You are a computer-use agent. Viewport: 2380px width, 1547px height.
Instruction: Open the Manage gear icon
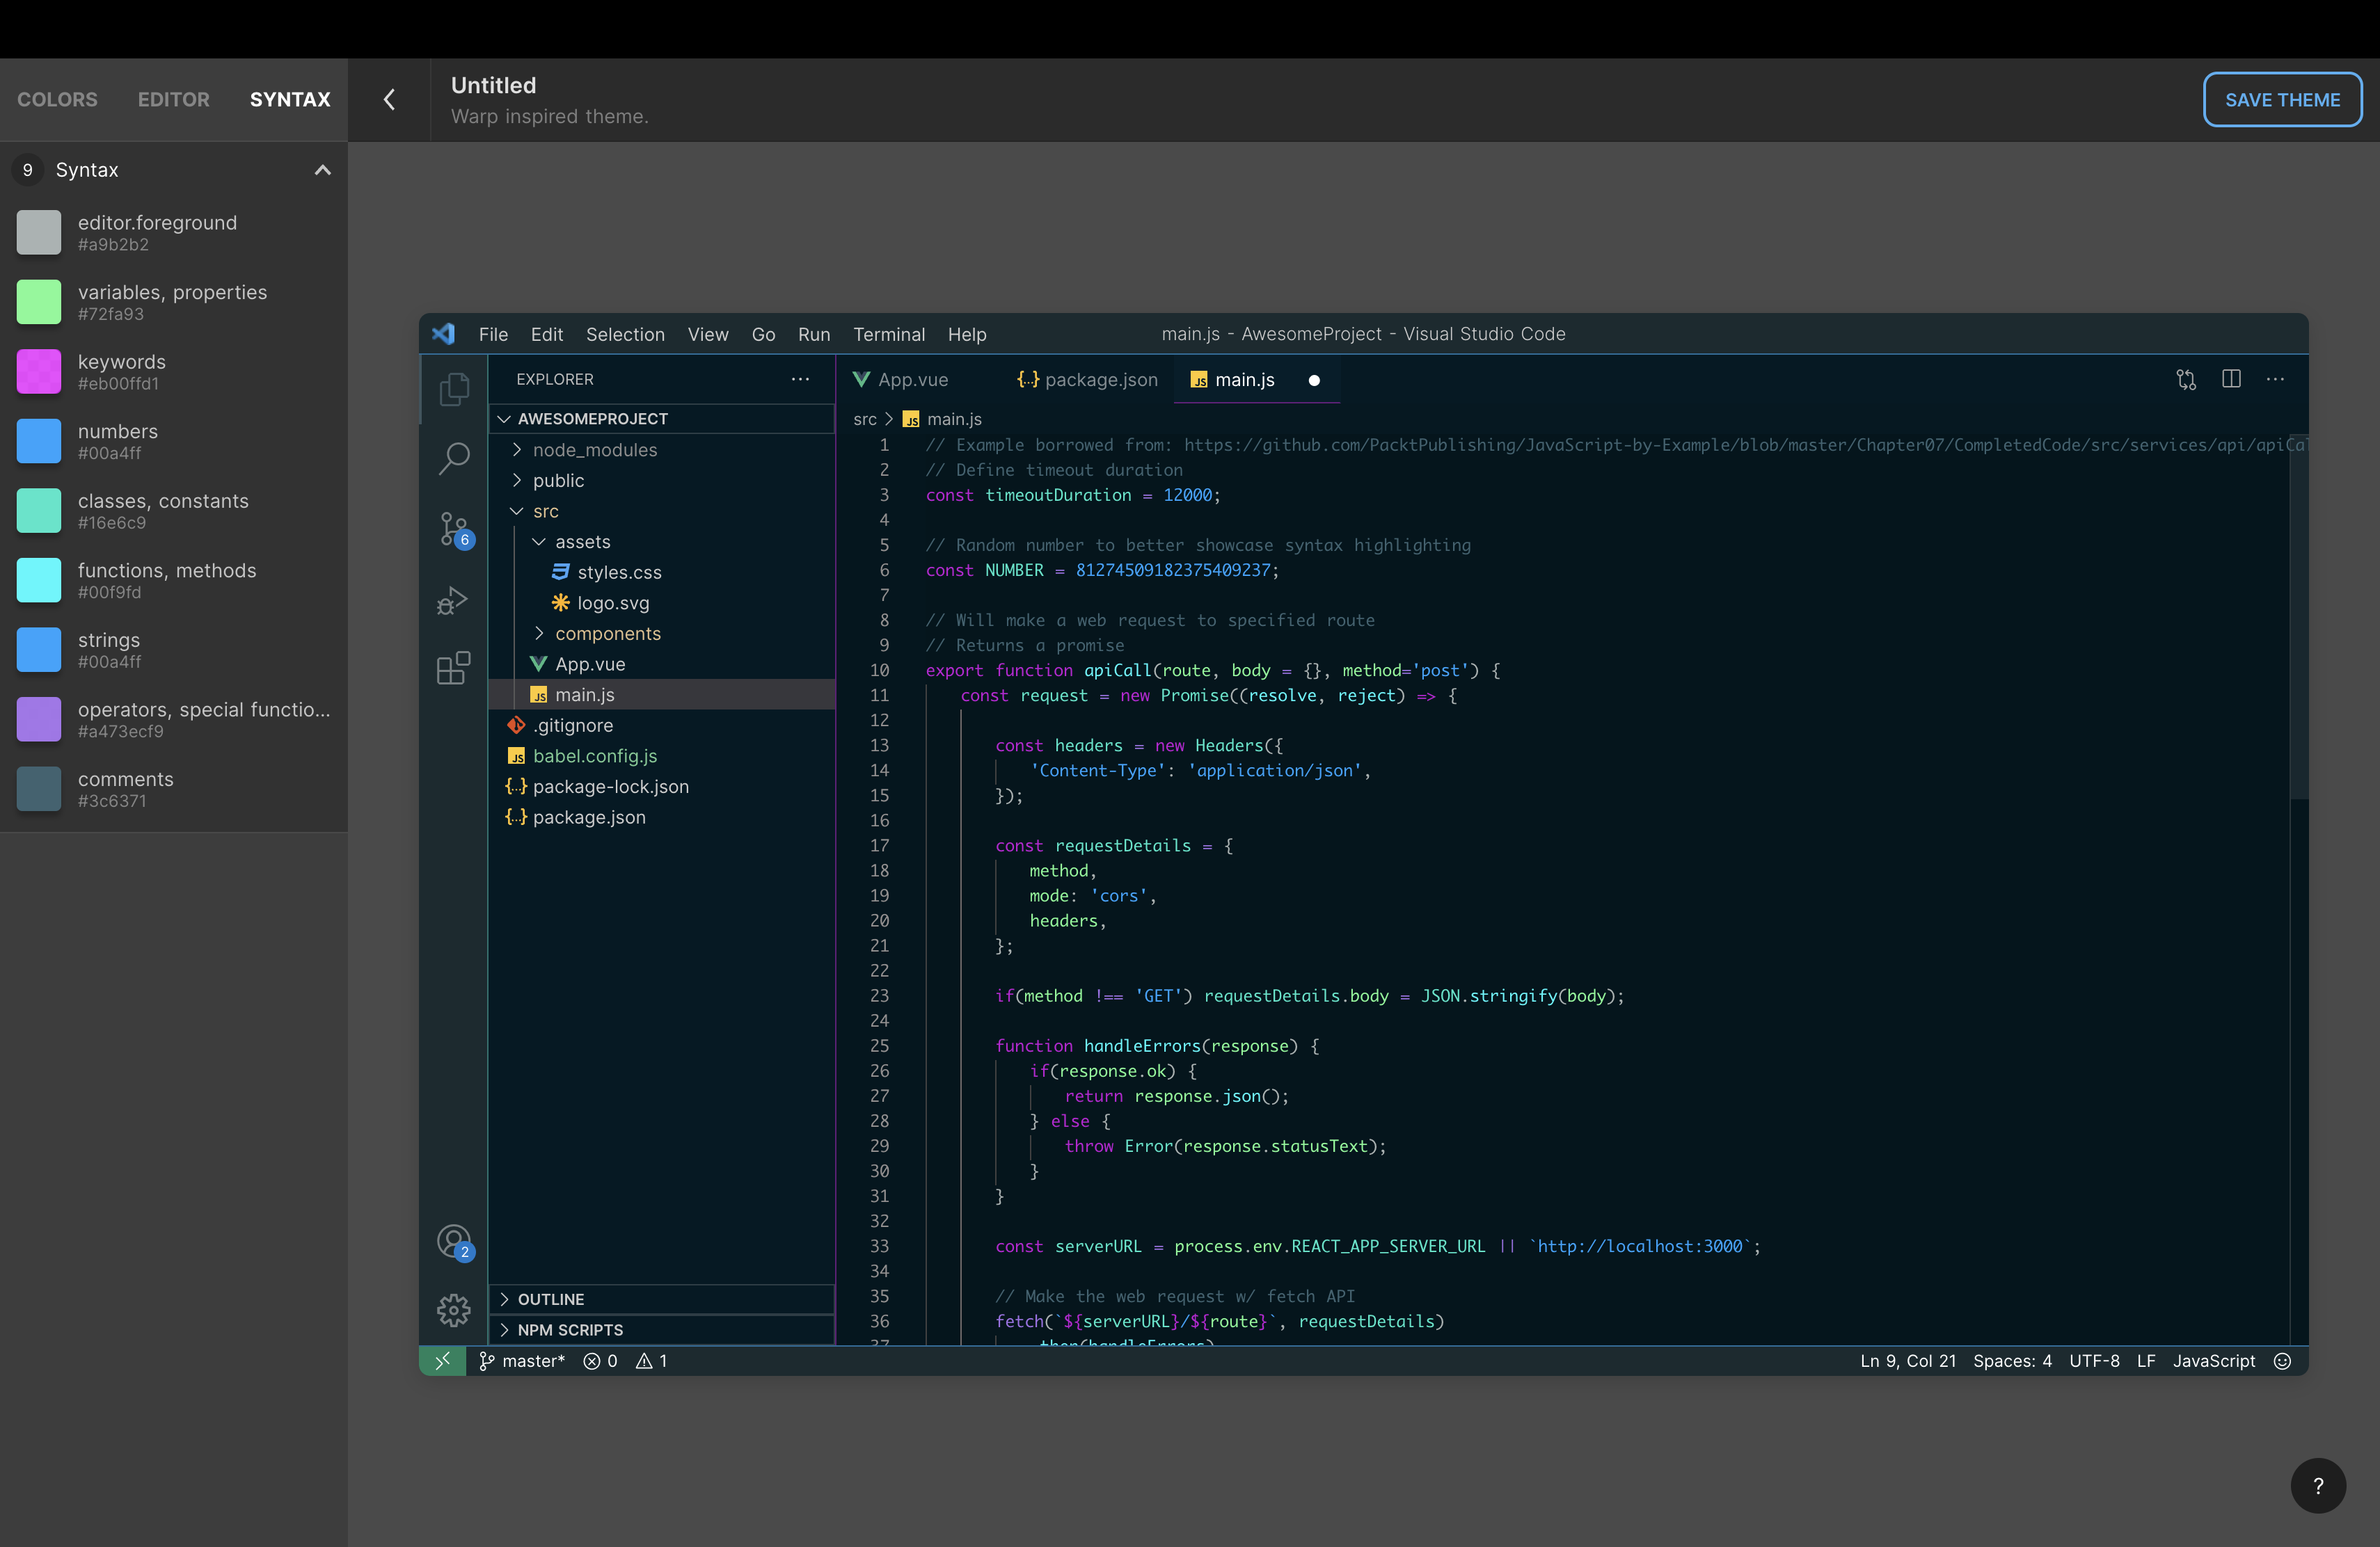454,1309
